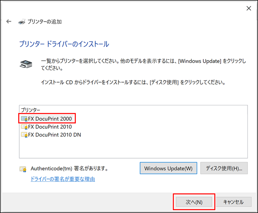
Task: Click the Authenticode signature certificate icon
Action: (x=23, y=169)
